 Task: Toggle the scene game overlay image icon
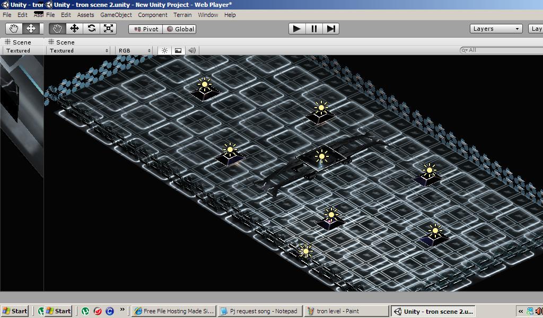(178, 50)
